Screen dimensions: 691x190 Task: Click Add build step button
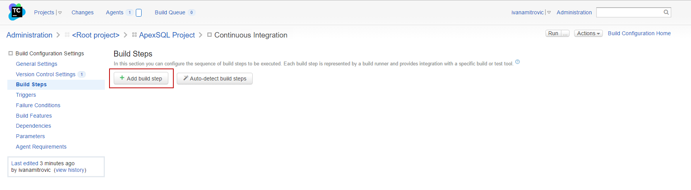click(141, 79)
